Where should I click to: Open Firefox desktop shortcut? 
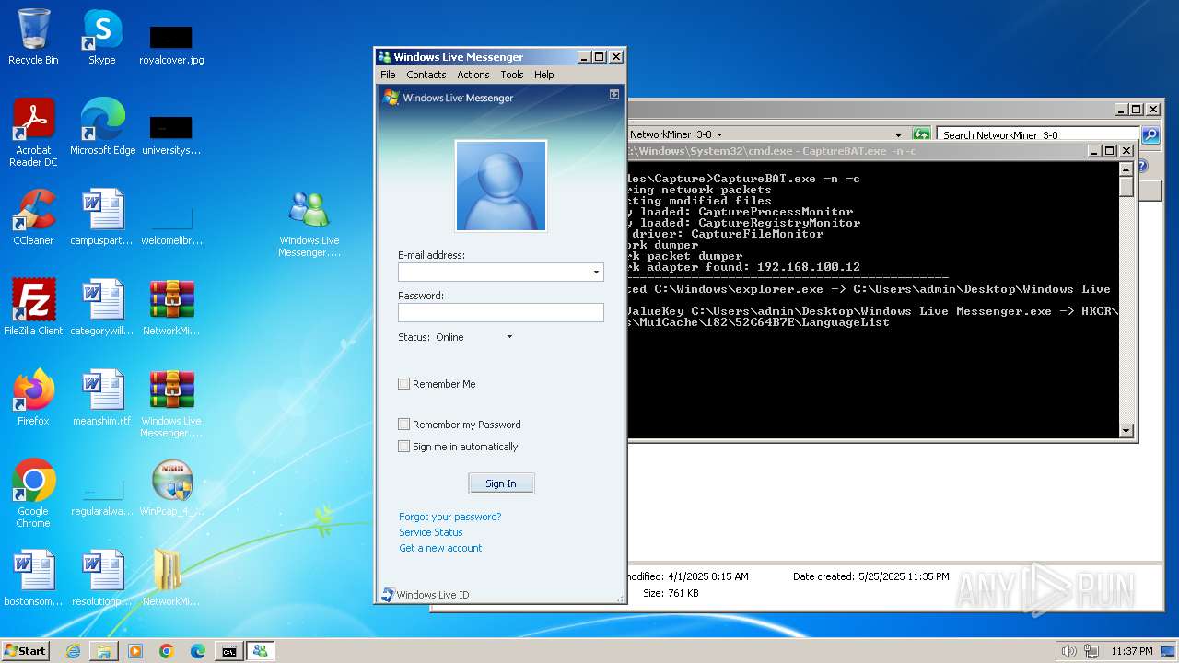(33, 398)
